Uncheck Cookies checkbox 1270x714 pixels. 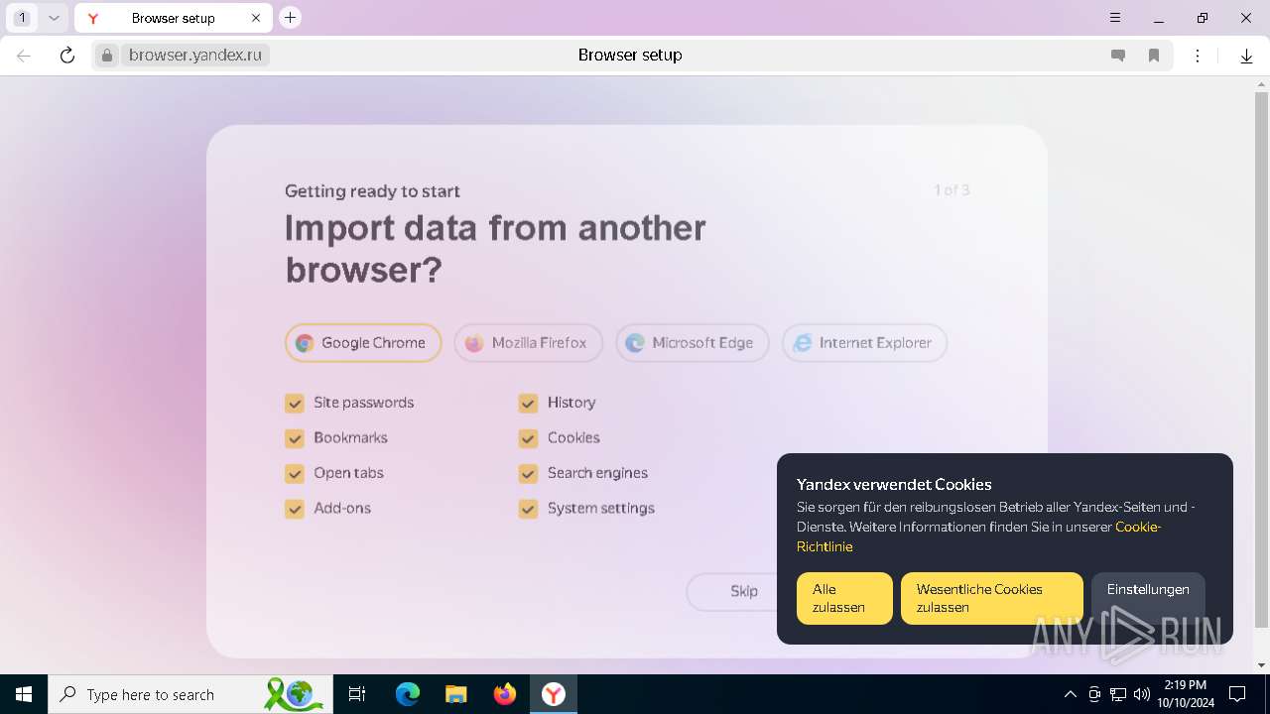(528, 438)
